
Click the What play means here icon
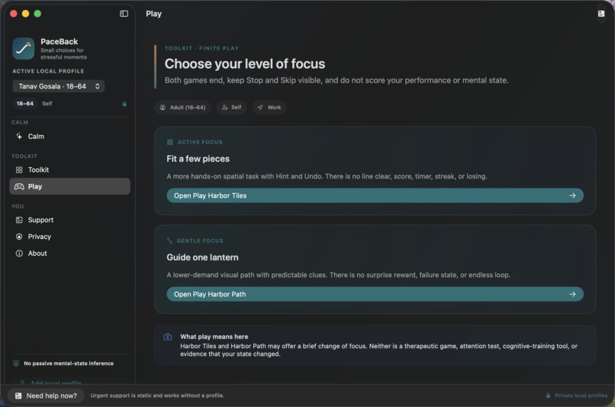167,337
